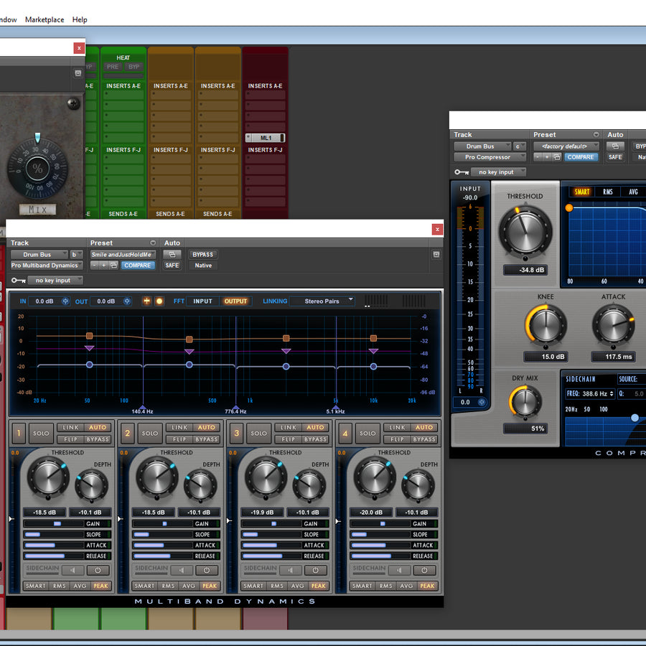Screen dimensions: 646x646
Task: Click the compressor threshold value field -34.8 dB
Action: point(525,271)
